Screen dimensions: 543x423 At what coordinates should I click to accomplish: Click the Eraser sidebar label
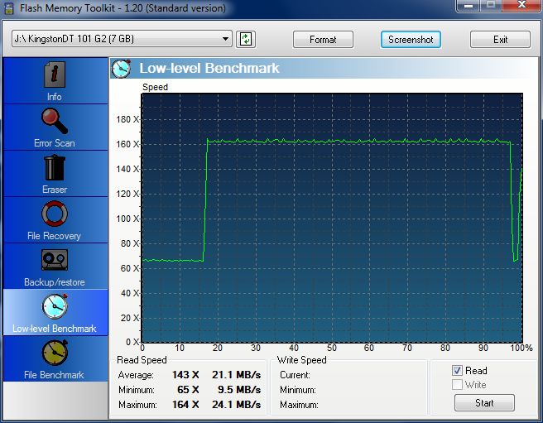coord(55,190)
